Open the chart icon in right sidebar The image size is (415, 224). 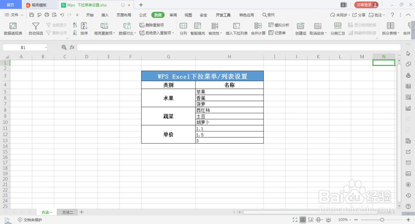tap(408, 108)
